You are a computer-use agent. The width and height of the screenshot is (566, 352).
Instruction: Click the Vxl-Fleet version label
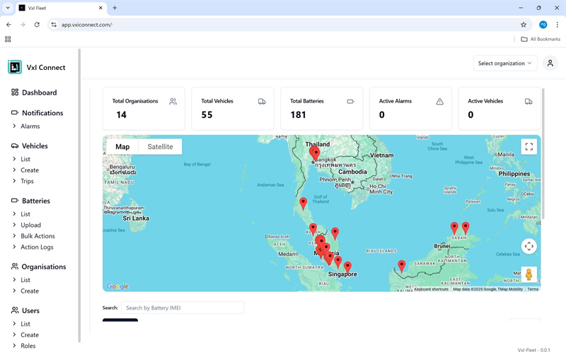tap(534, 349)
